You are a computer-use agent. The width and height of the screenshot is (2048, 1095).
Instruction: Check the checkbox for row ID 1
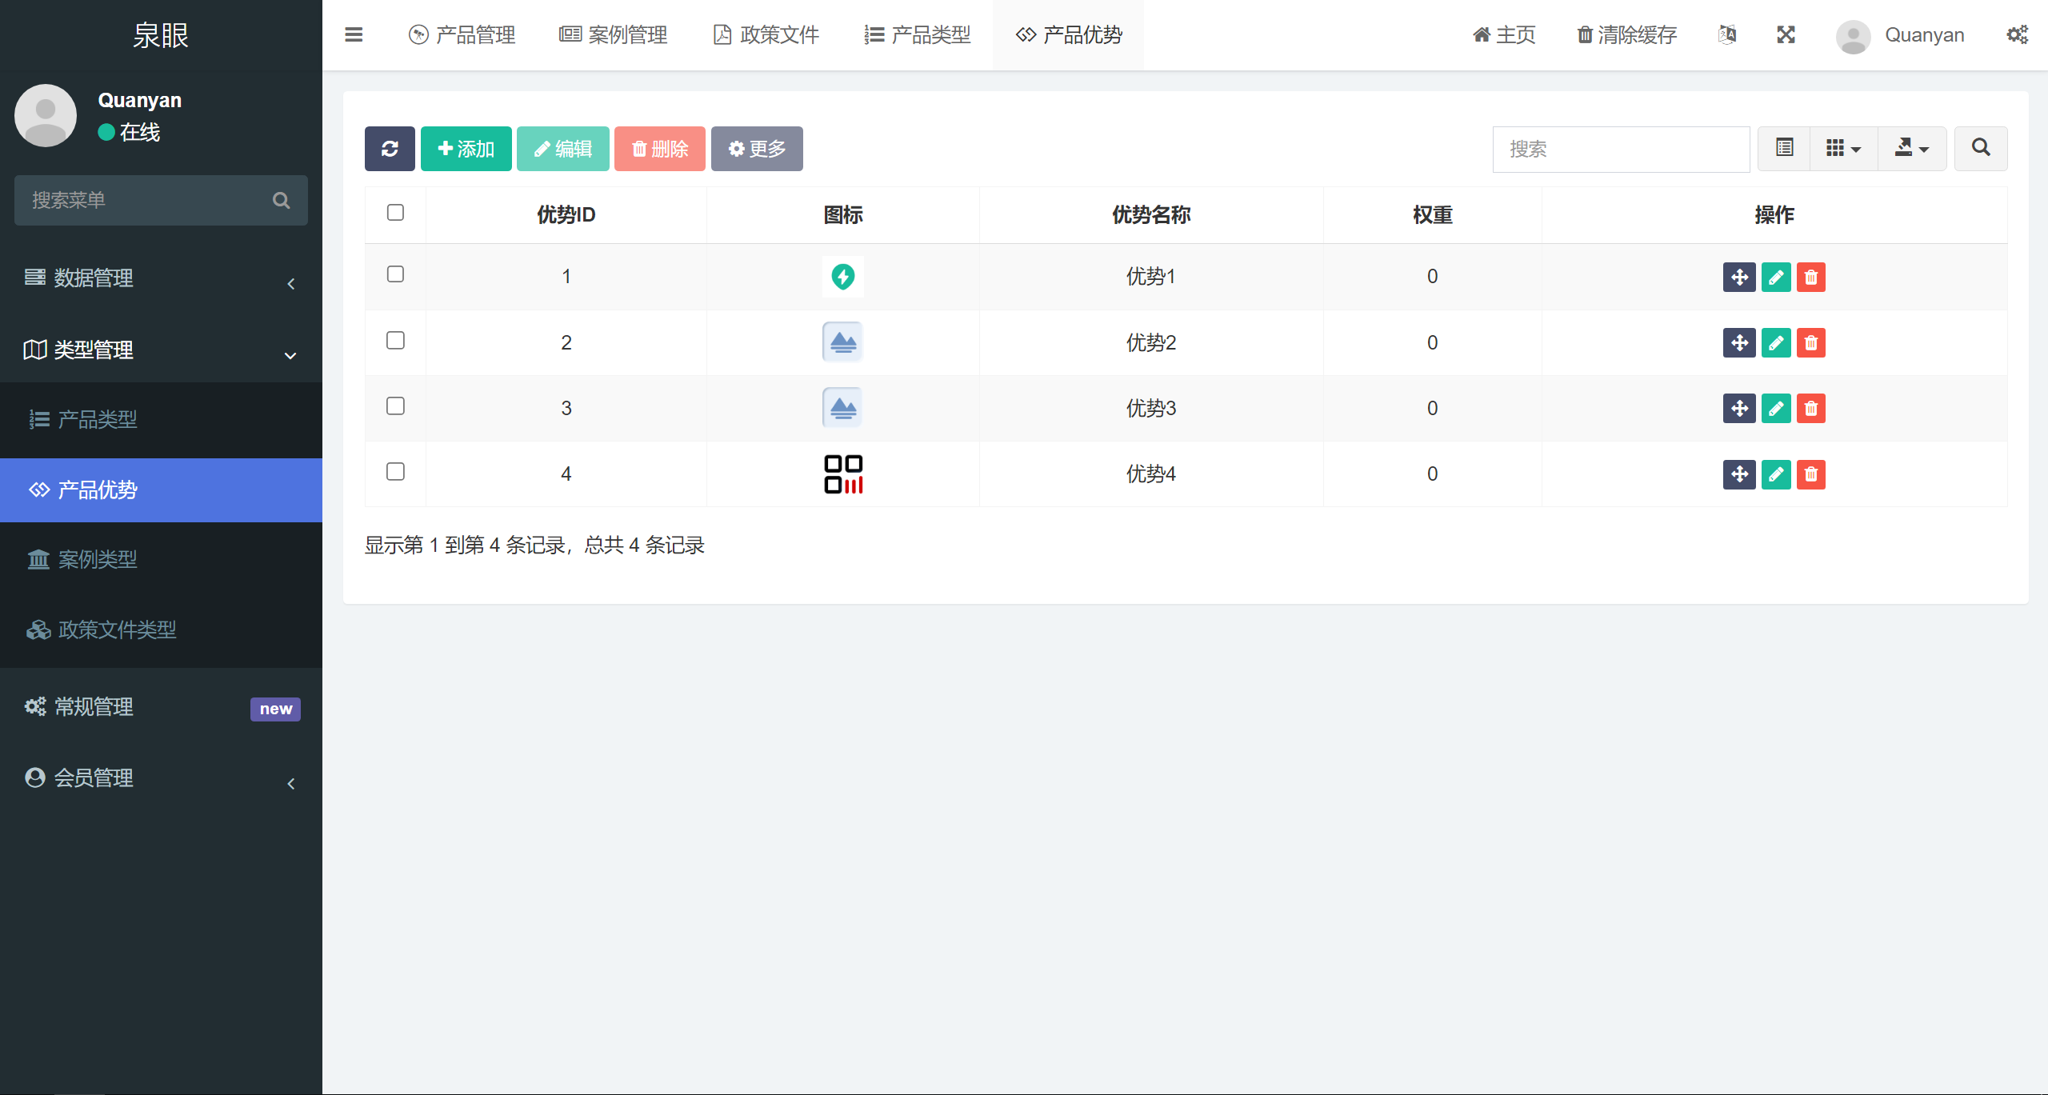tap(395, 274)
